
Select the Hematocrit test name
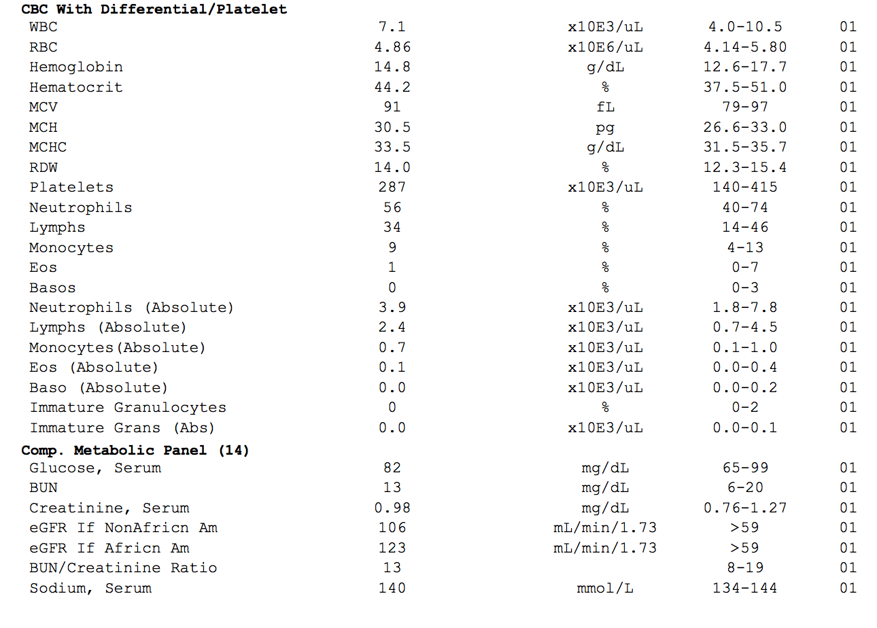point(75,87)
